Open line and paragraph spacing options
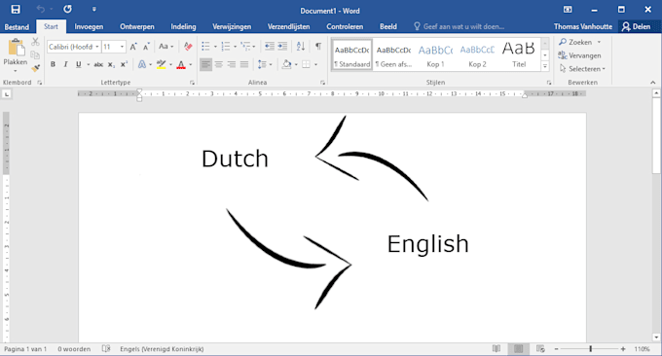 264,64
